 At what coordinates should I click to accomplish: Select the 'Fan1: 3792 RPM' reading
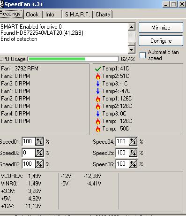(x=20, y=69)
